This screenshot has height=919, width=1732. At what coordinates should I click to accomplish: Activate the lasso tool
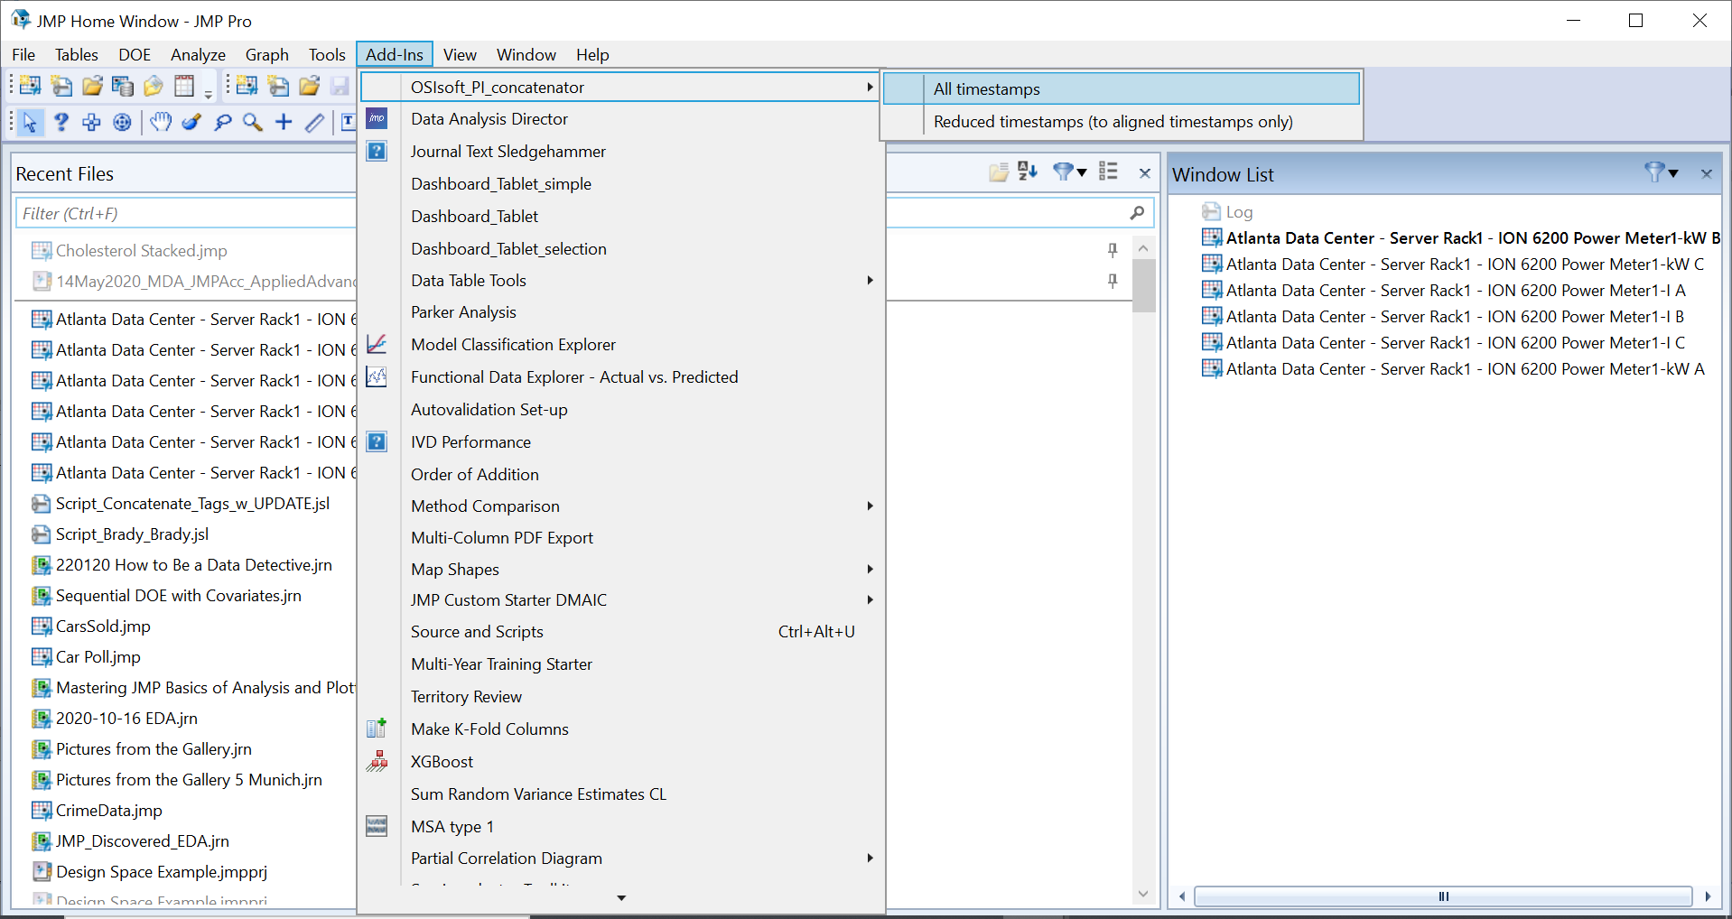222,122
